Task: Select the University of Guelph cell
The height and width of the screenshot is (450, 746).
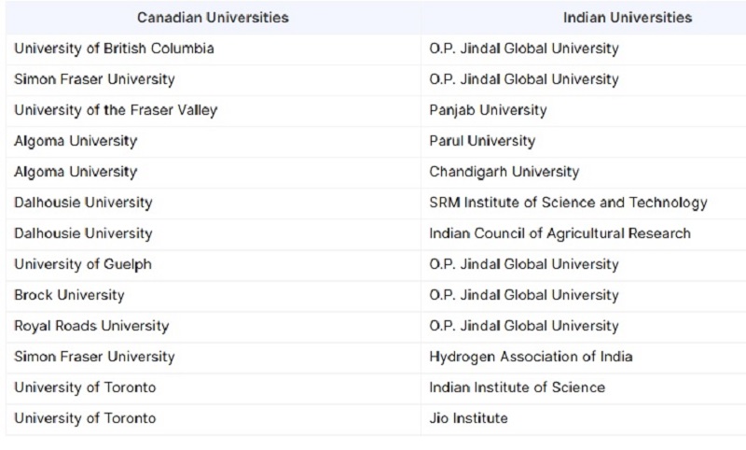Action: (83, 264)
